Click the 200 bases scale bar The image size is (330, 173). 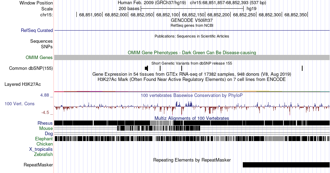pyautogui.click(x=192, y=9)
